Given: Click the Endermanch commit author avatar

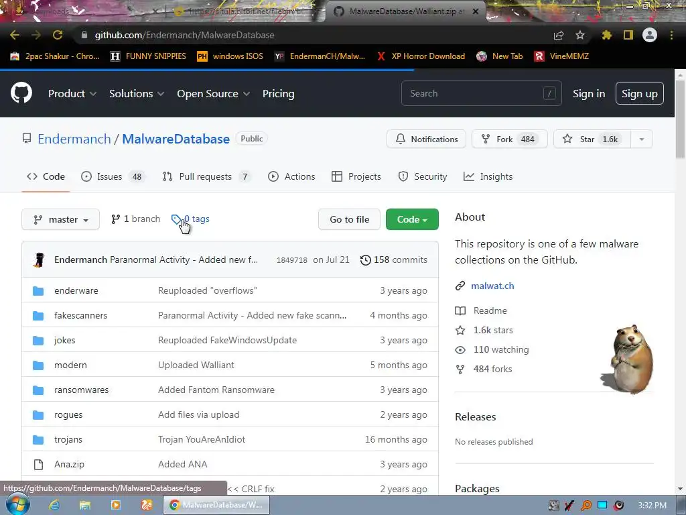Looking at the screenshot, I should point(39,260).
